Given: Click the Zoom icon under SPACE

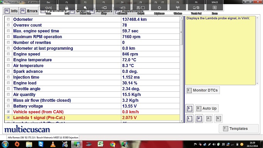Looking at the screenshot, I should click(214, 8).
